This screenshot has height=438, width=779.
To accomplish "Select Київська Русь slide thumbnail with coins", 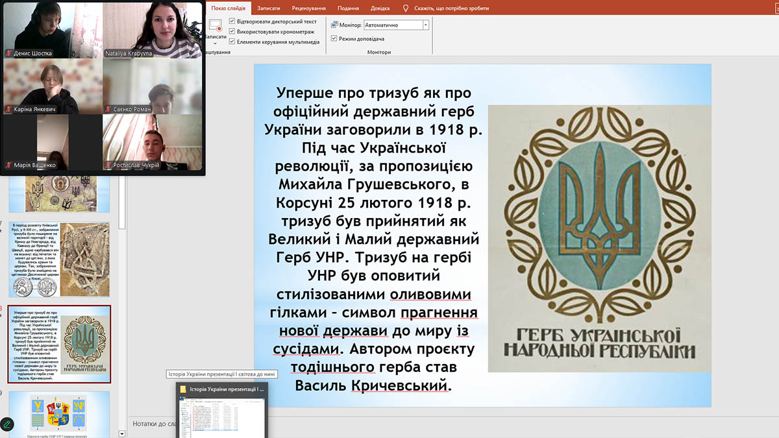I will (x=59, y=258).
